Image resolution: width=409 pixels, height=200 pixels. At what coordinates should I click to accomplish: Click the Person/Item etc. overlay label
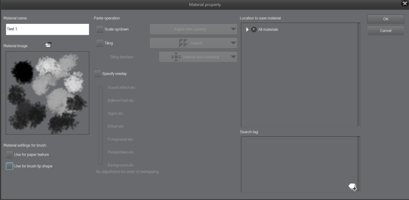pyautogui.click(x=121, y=152)
